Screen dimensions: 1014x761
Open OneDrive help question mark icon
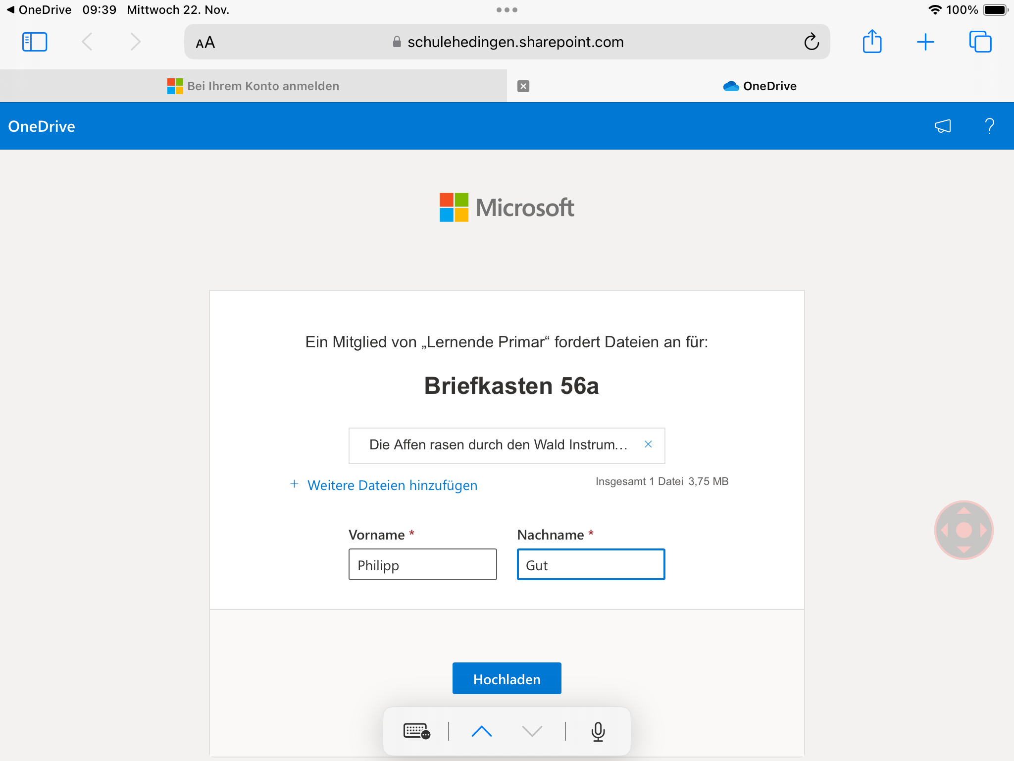[x=989, y=126]
